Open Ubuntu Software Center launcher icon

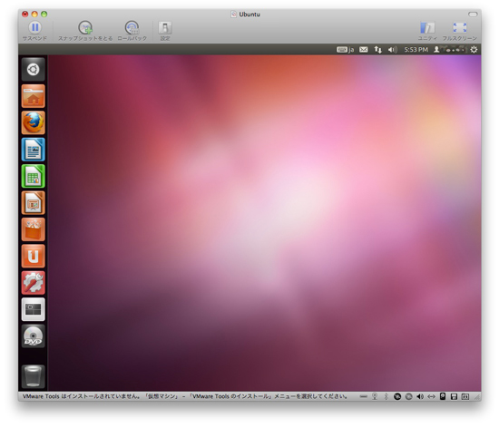point(33,229)
